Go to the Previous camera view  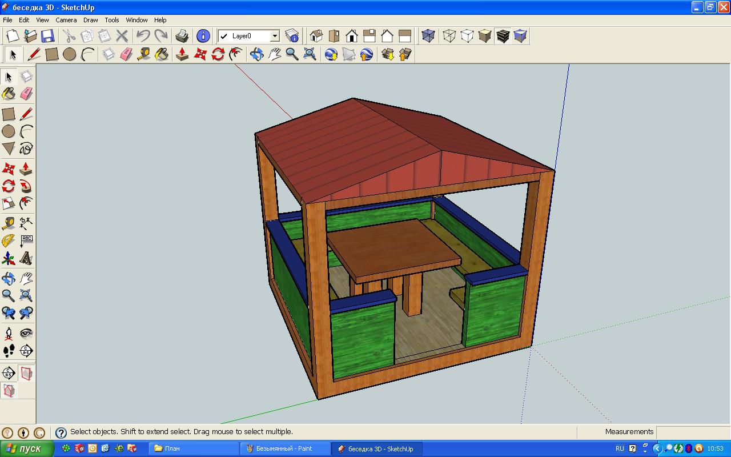pos(9,313)
